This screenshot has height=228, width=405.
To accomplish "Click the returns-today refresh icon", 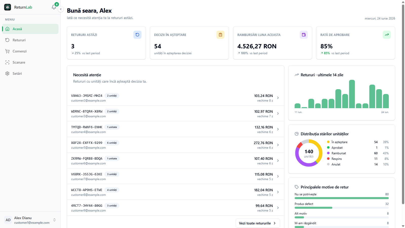I will point(137,35).
